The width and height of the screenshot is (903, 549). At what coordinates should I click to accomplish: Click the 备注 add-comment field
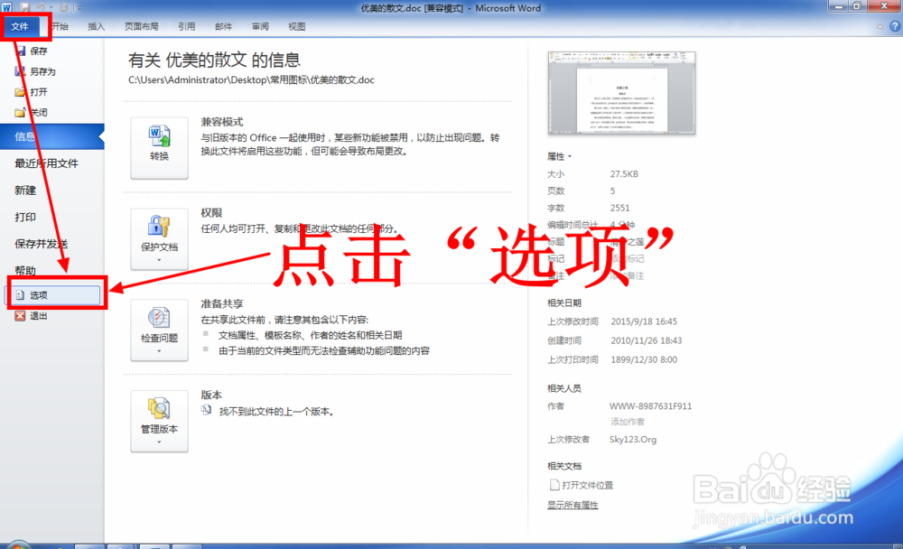[628, 276]
